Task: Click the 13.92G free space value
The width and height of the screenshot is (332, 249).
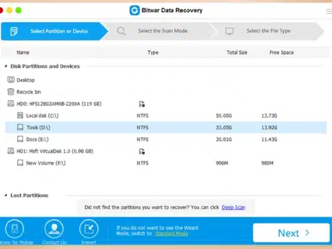Action: point(269,127)
